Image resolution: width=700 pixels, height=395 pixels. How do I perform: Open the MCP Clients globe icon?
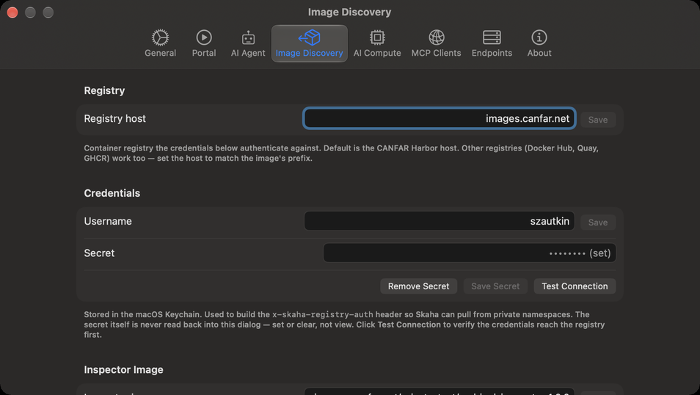[x=436, y=37]
